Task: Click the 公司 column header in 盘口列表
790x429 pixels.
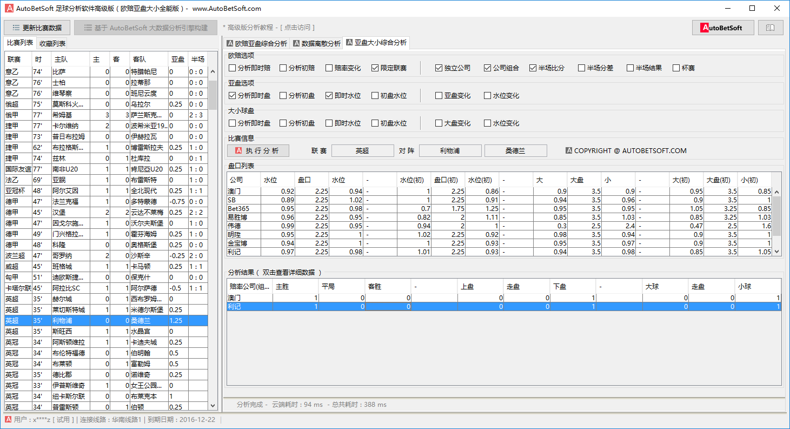Action: [x=243, y=180]
